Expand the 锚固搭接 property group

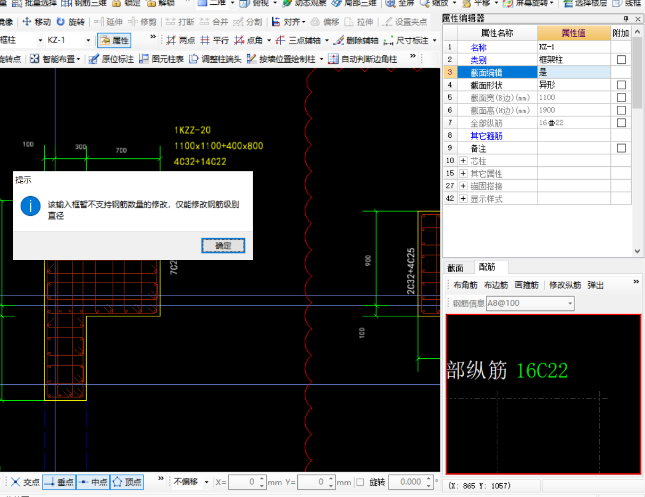[x=463, y=186]
